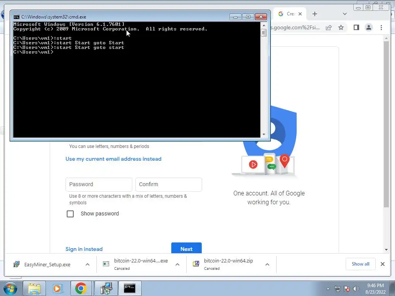Bookmark this page with the star icon
This screenshot has height=296, width=395.
pyautogui.click(x=341, y=27)
